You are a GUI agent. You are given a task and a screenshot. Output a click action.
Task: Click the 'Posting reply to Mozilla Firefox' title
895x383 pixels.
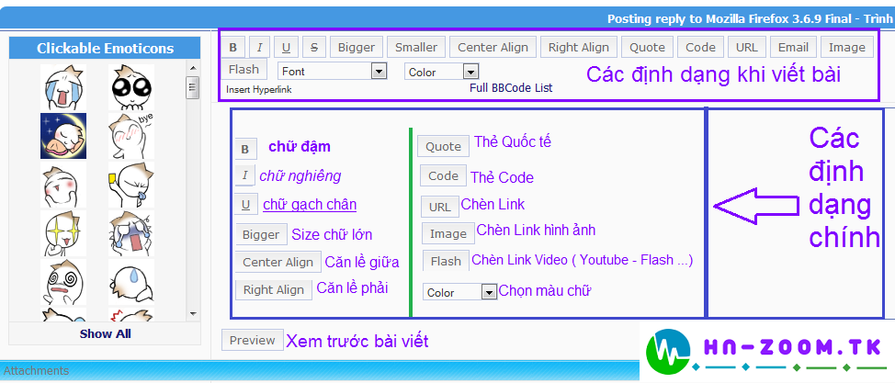click(750, 19)
